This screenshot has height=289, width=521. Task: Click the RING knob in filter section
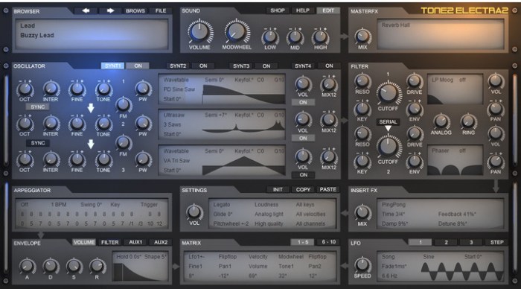pyautogui.click(x=468, y=121)
